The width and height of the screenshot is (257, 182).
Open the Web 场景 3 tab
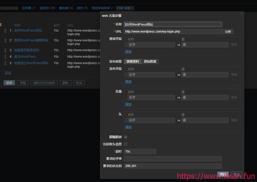[x=125, y=8]
